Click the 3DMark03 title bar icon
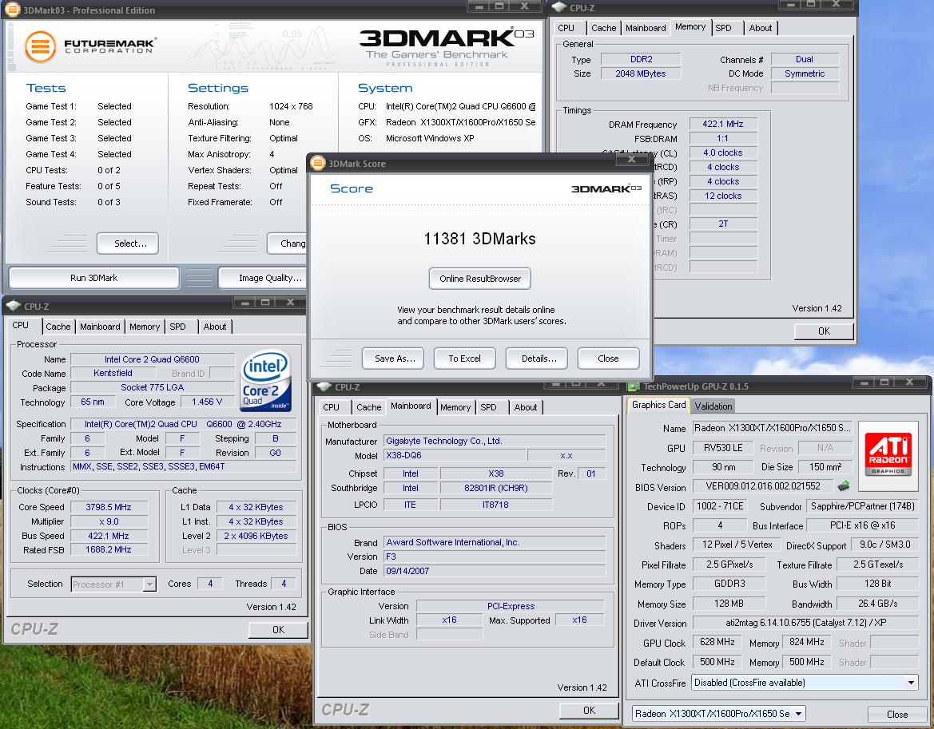Image resolution: width=934 pixels, height=729 pixels. tap(13, 10)
